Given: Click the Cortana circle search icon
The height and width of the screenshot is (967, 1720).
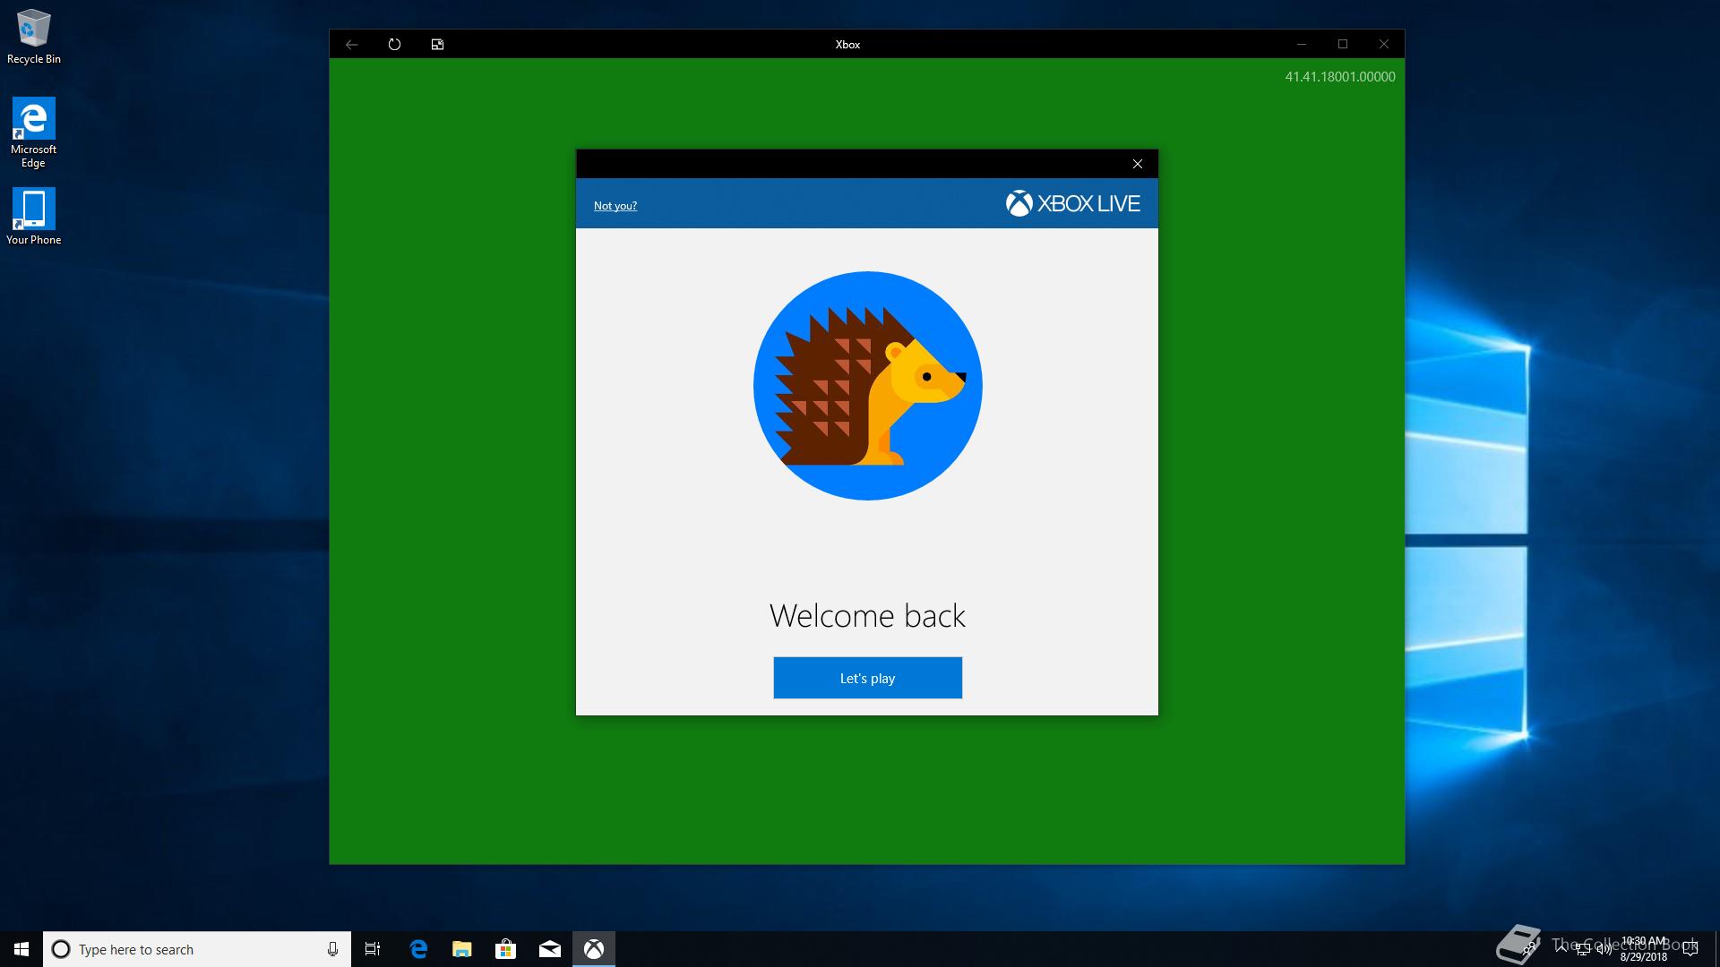Looking at the screenshot, I should tap(61, 949).
